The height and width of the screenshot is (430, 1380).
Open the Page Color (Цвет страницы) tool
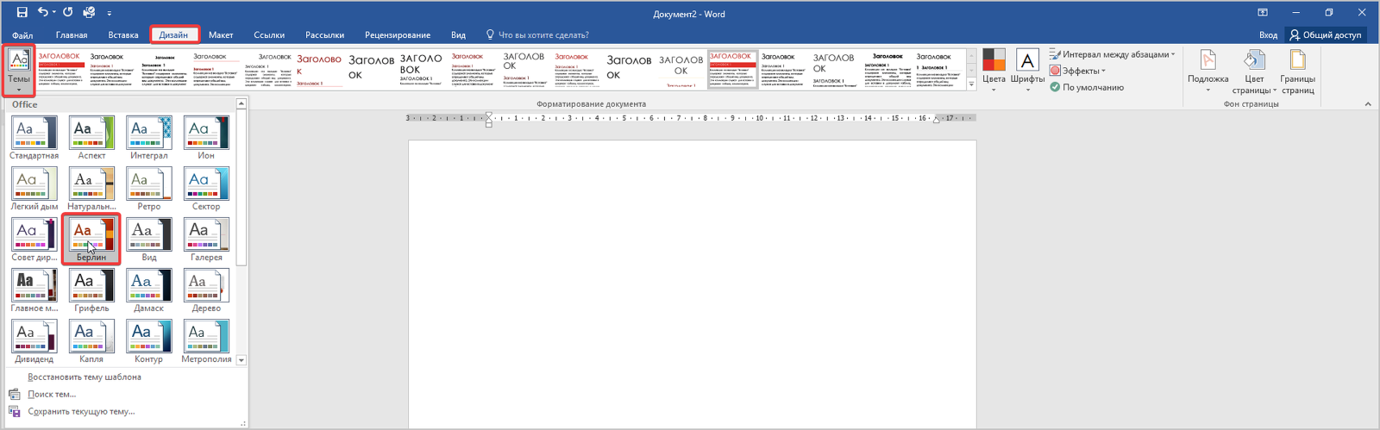click(x=1254, y=69)
